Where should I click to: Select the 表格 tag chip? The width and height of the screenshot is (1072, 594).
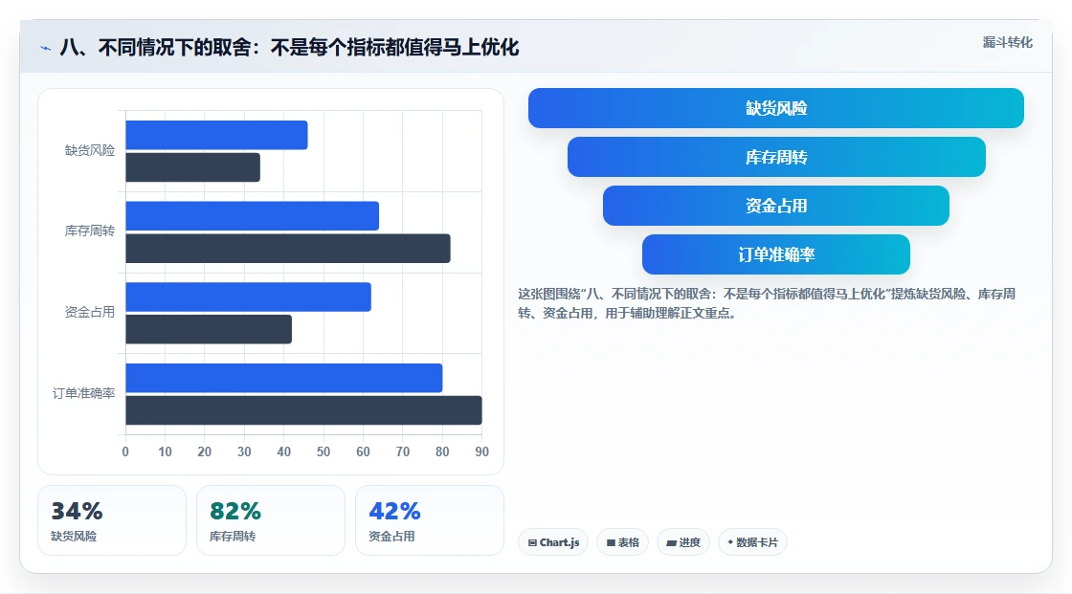click(x=623, y=542)
